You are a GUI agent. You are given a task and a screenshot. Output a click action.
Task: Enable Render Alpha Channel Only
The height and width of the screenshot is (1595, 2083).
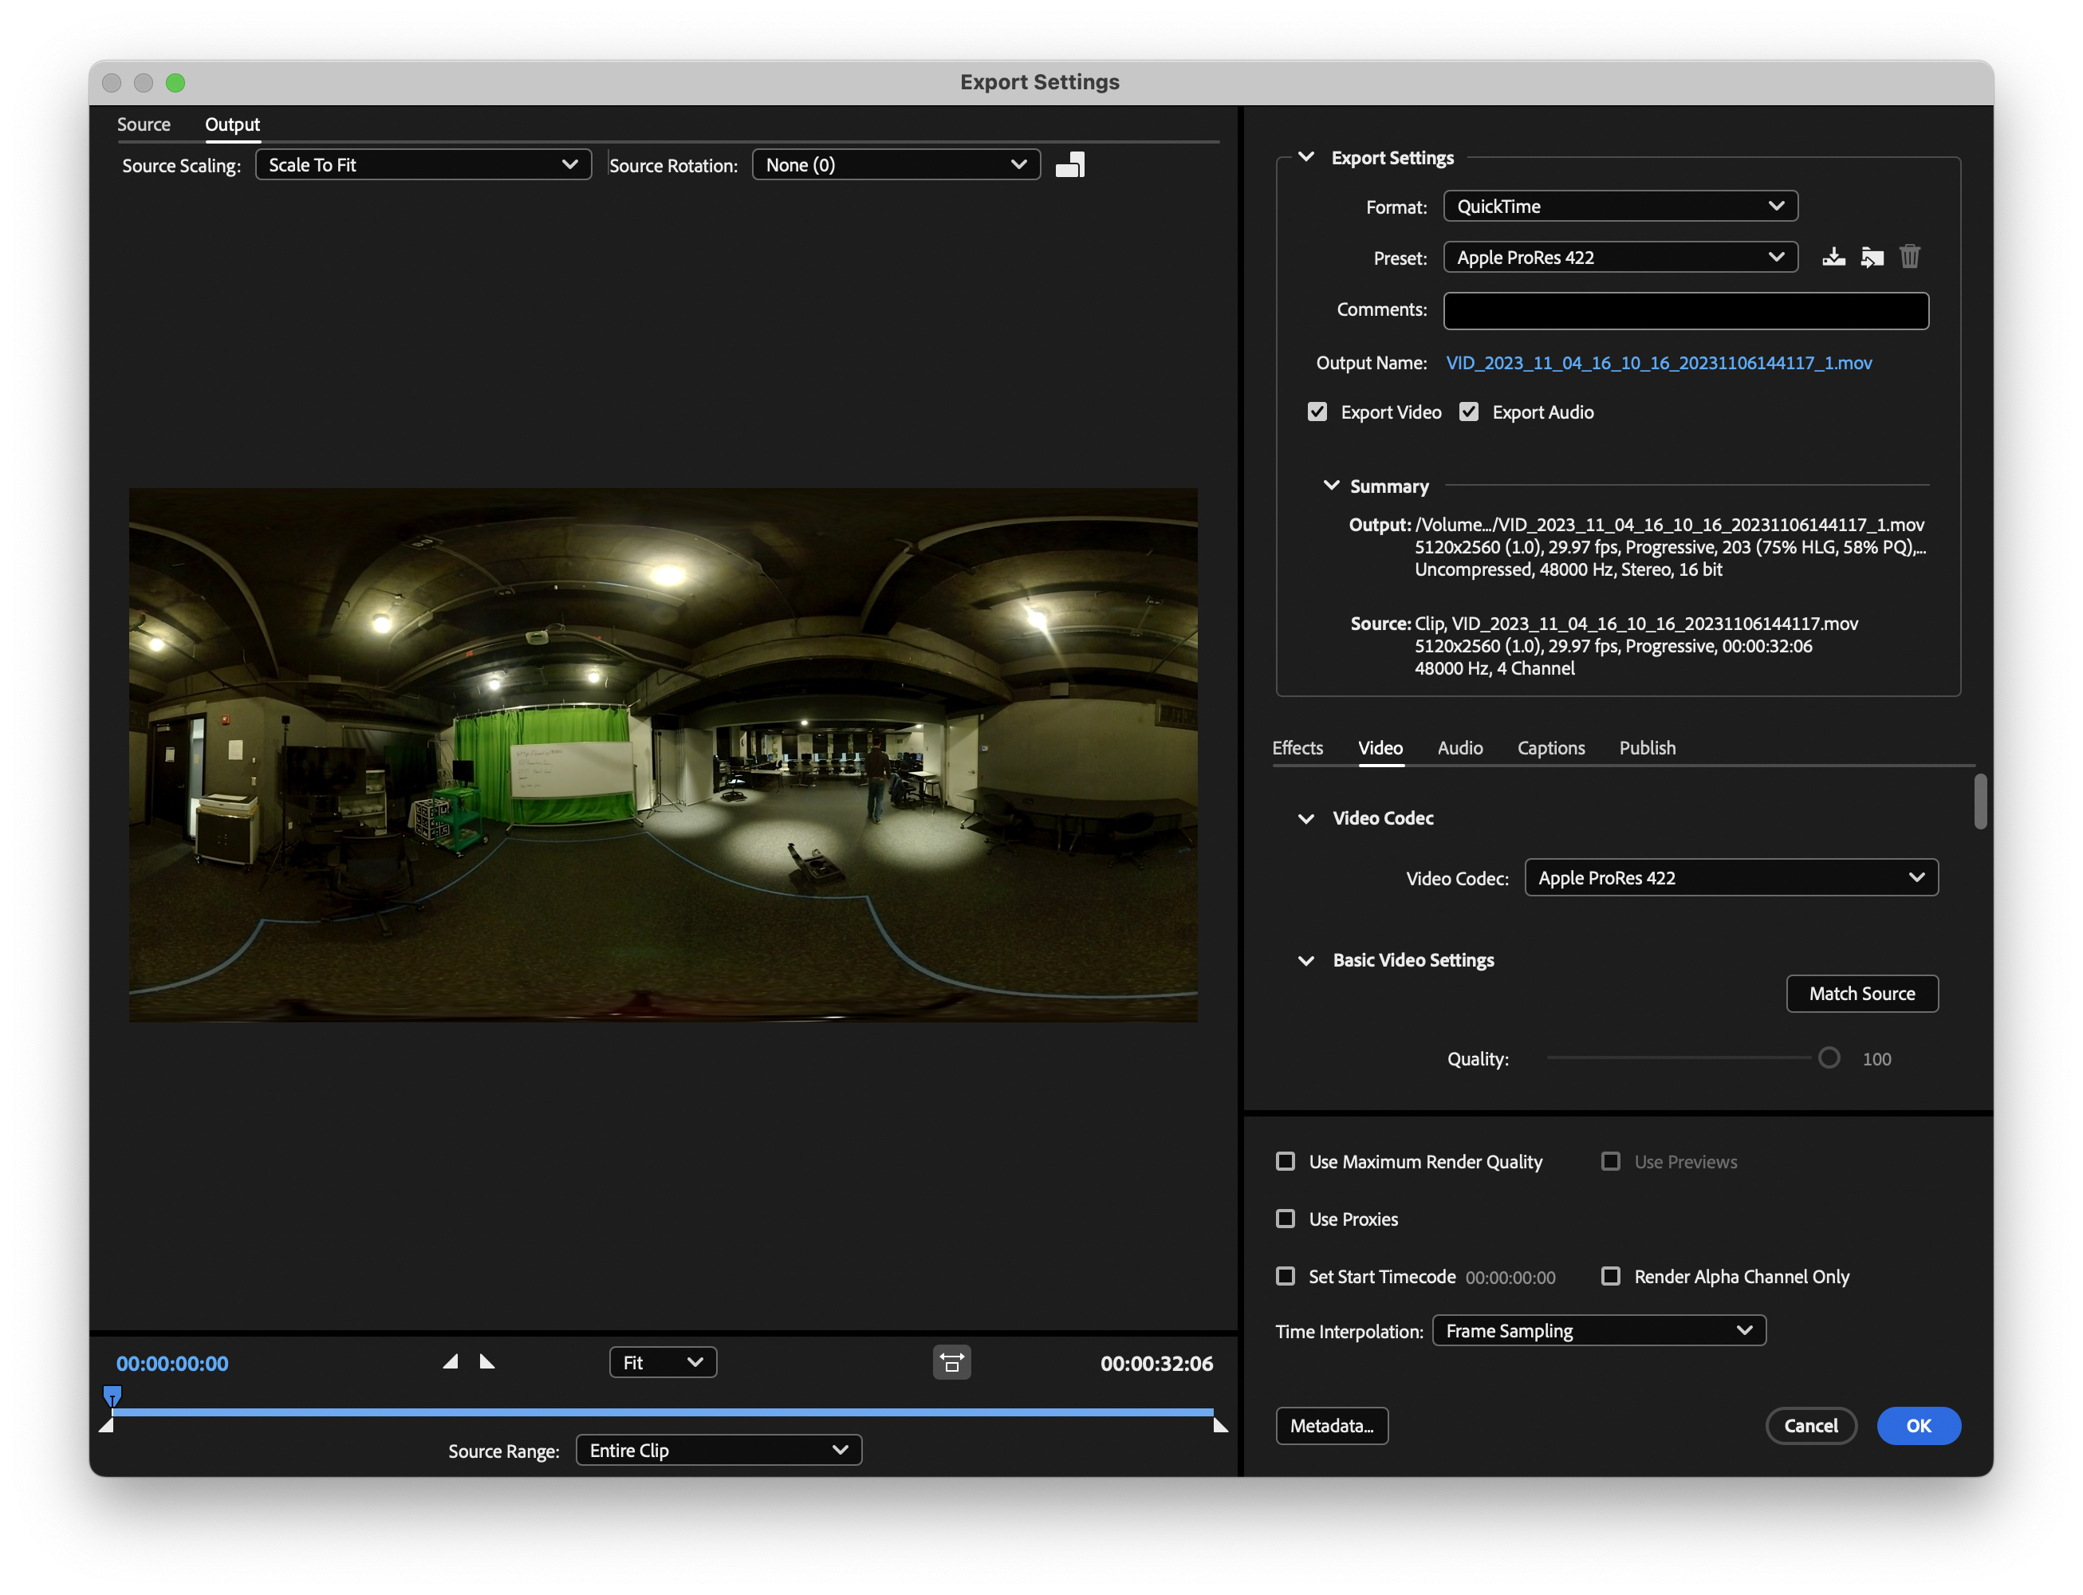(1611, 1276)
